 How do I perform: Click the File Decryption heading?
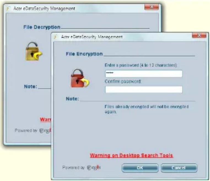[x=42, y=27]
